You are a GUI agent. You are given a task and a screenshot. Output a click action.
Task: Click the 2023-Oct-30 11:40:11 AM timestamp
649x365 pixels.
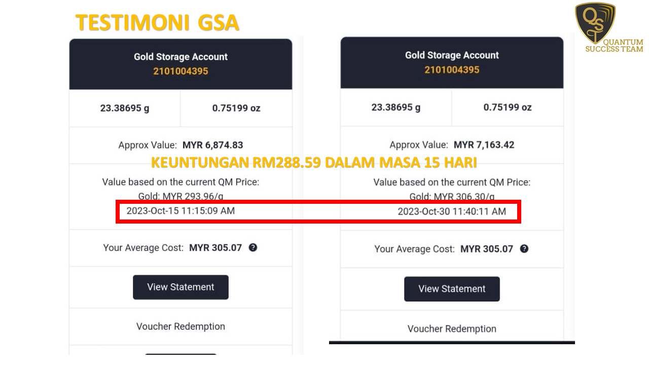452,211
